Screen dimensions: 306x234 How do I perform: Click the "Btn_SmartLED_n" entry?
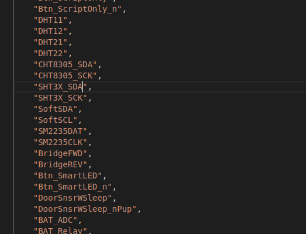[73, 187]
